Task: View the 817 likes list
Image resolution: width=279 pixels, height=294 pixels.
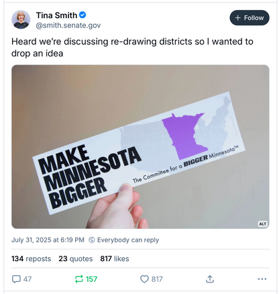Action: 115,258
